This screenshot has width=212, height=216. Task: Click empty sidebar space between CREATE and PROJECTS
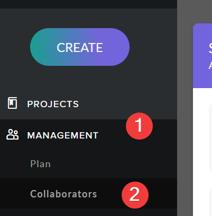pos(88,80)
